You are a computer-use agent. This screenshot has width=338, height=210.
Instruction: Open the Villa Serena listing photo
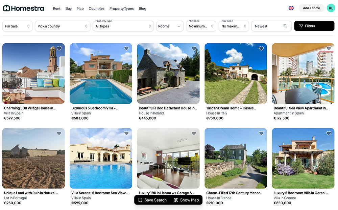(x=101, y=159)
